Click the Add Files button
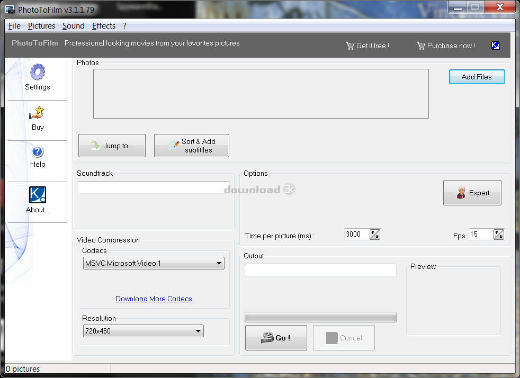Viewport: 520px width, 378px height. coord(477,77)
